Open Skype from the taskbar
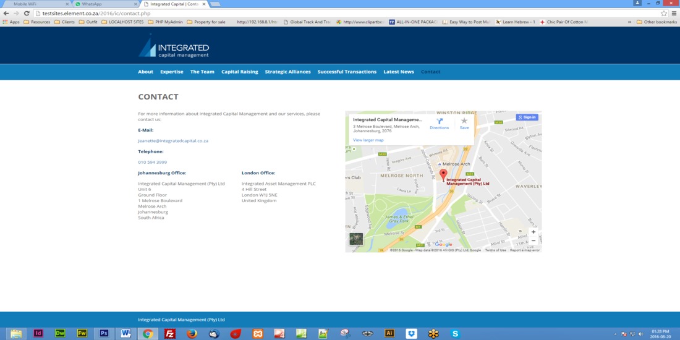The image size is (680, 340). (455, 333)
